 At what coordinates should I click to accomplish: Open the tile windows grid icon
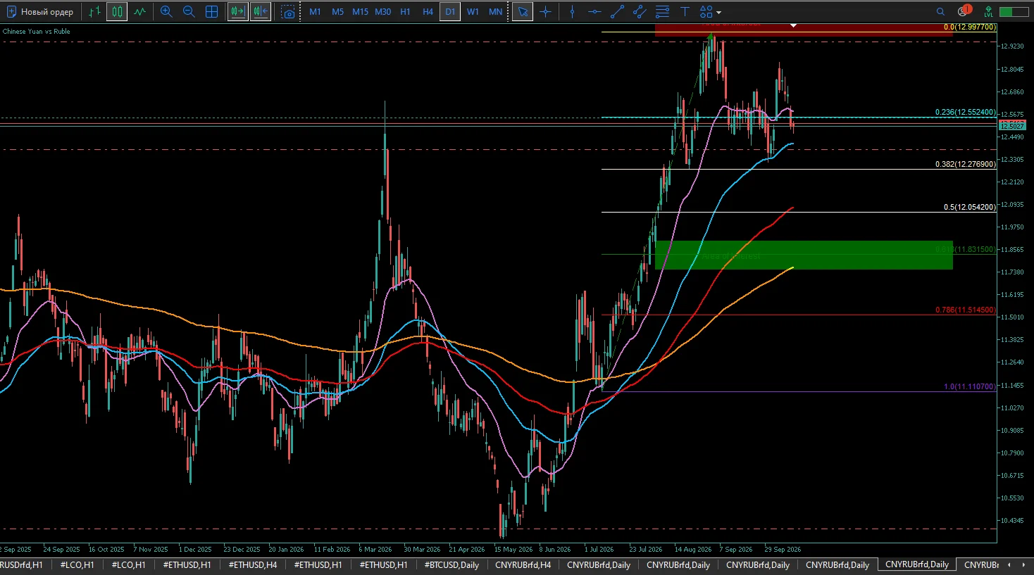pyautogui.click(x=211, y=12)
